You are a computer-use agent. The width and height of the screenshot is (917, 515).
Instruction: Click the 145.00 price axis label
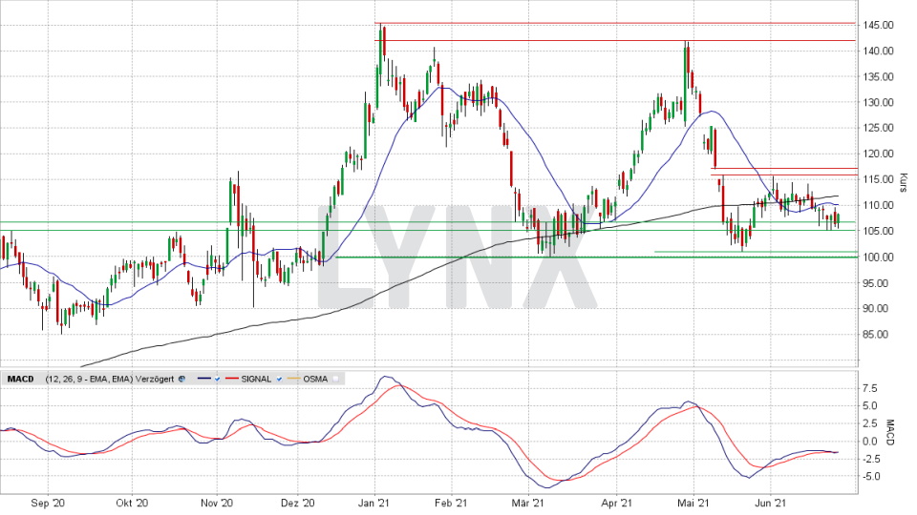877,25
